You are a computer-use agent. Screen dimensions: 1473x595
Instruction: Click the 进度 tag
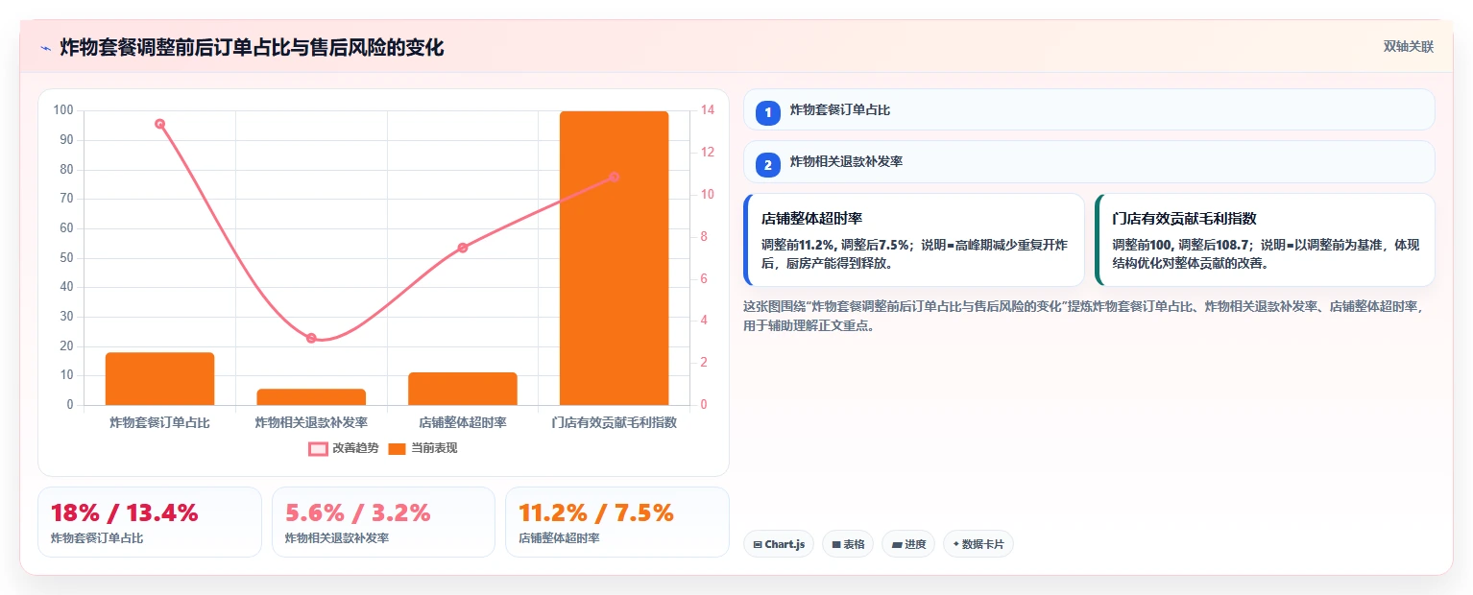click(x=908, y=544)
